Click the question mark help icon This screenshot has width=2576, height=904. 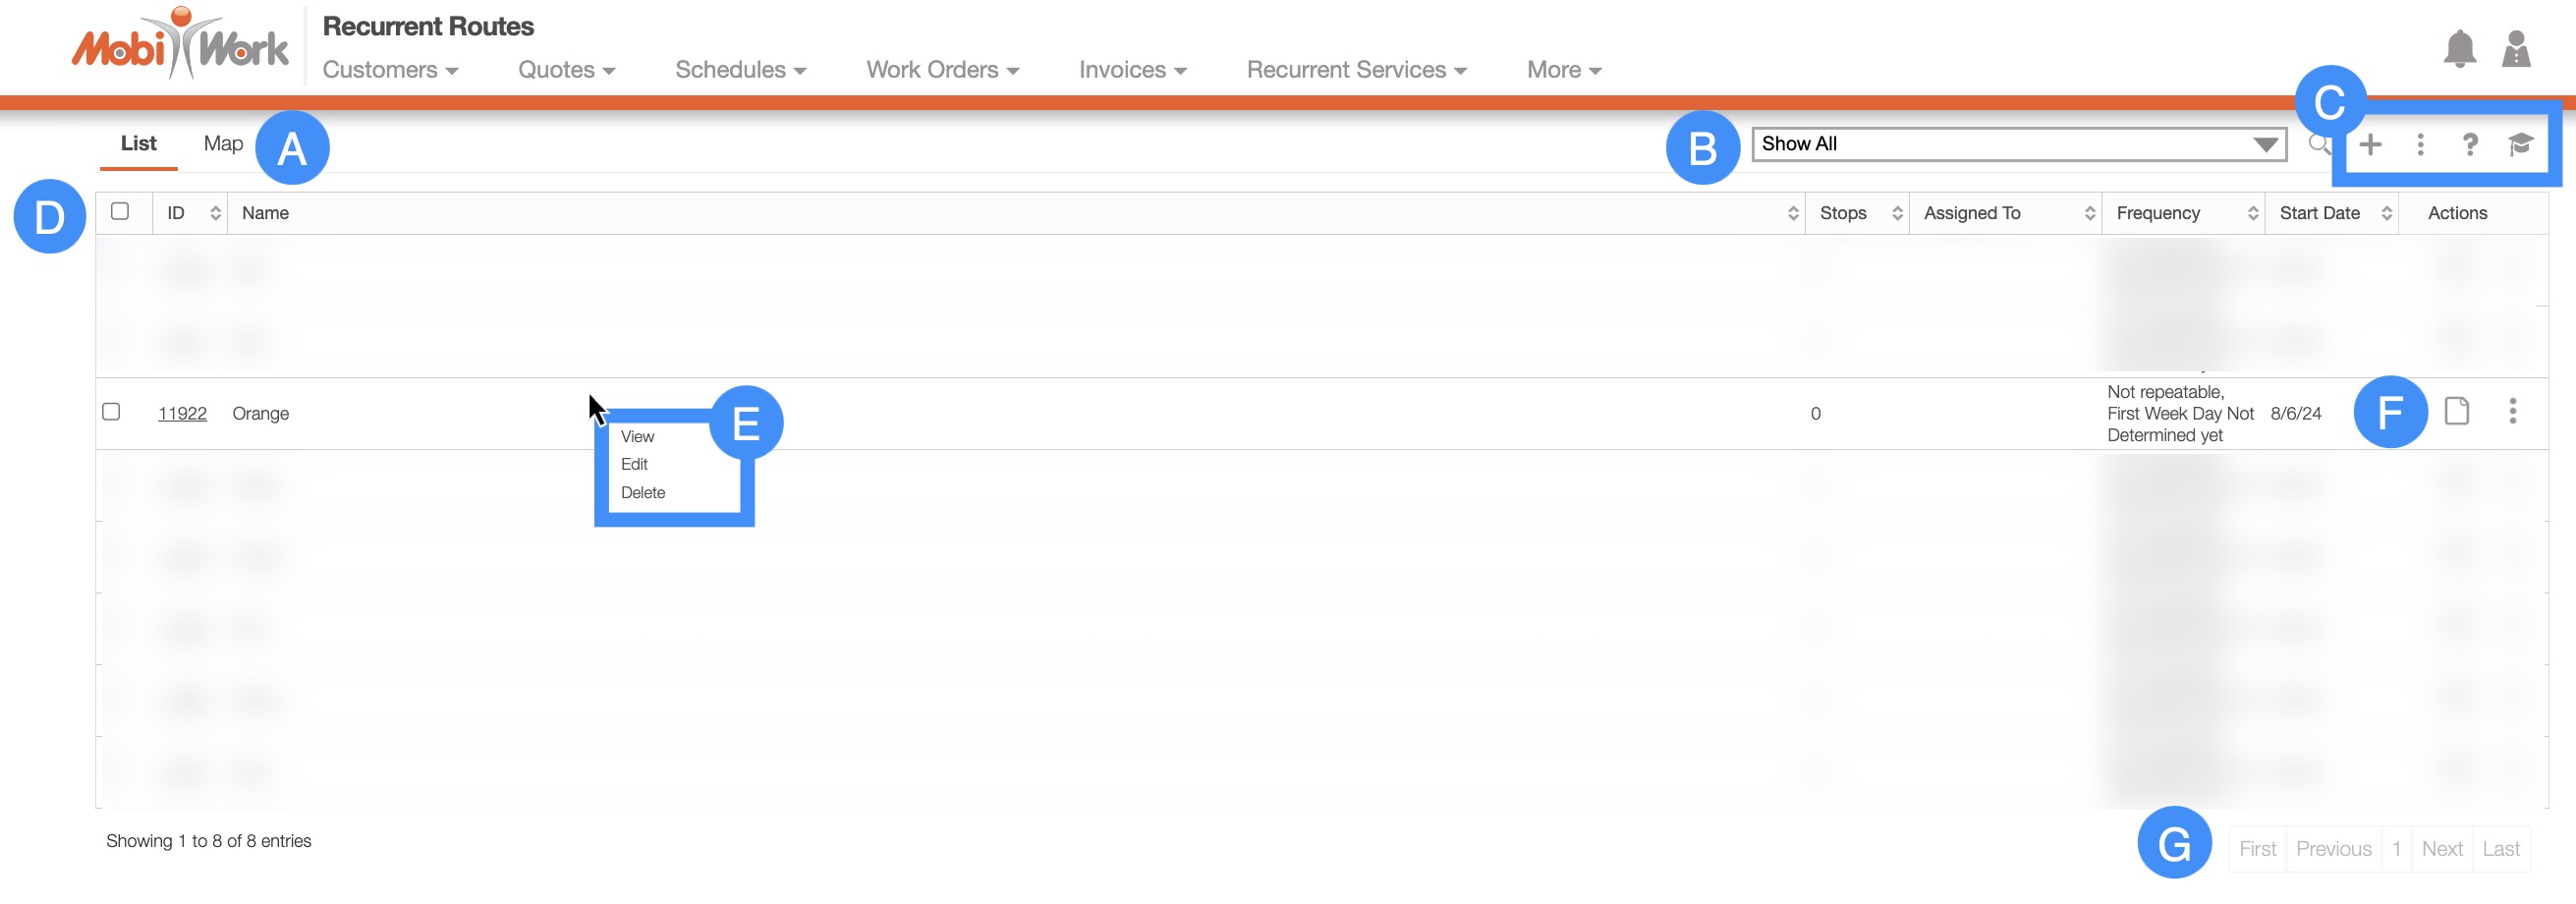pyautogui.click(x=2469, y=145)
